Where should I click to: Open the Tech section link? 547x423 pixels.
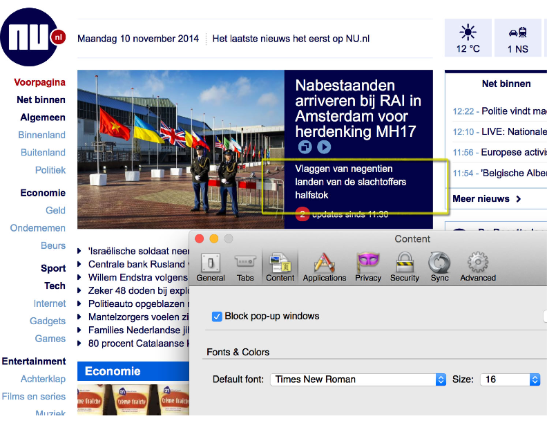[x=55, y=285]
